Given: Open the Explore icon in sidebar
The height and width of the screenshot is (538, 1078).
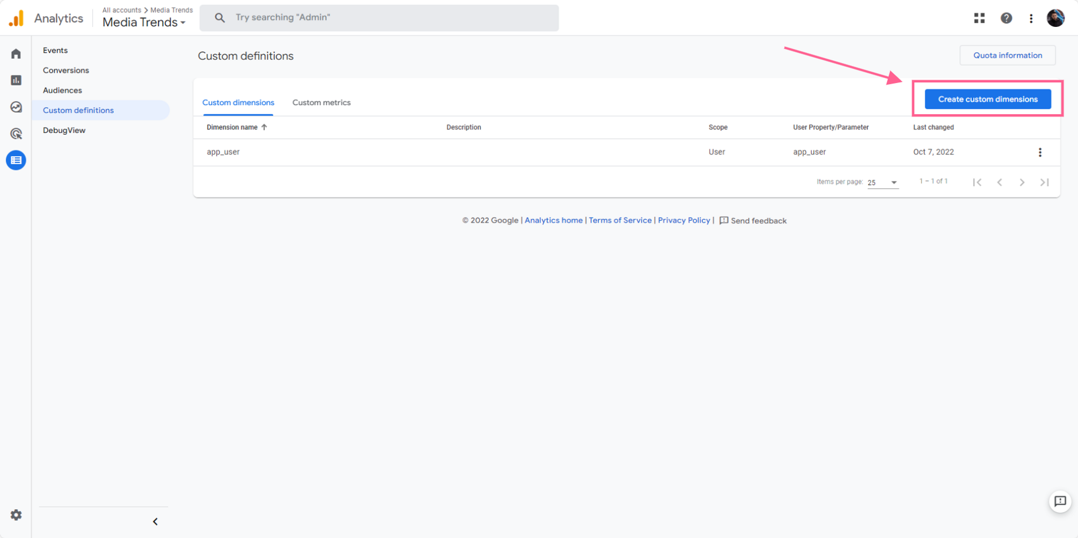Looking at the screenshot, I should tap(16, 107).
